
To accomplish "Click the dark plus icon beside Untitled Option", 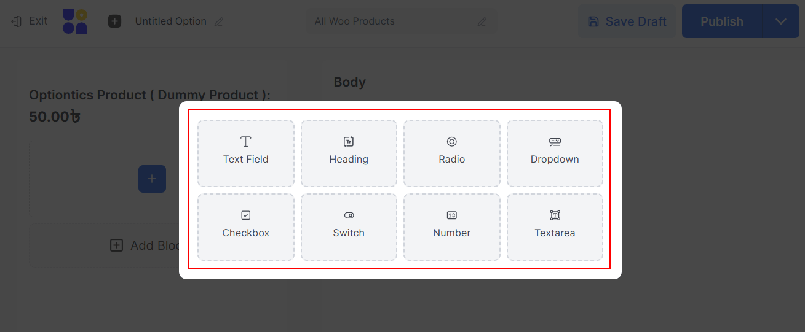I will coord(114,21).
